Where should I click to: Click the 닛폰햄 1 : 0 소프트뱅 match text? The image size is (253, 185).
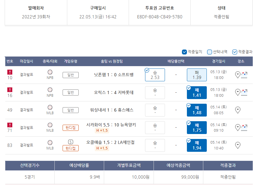(x=114, y=75)
